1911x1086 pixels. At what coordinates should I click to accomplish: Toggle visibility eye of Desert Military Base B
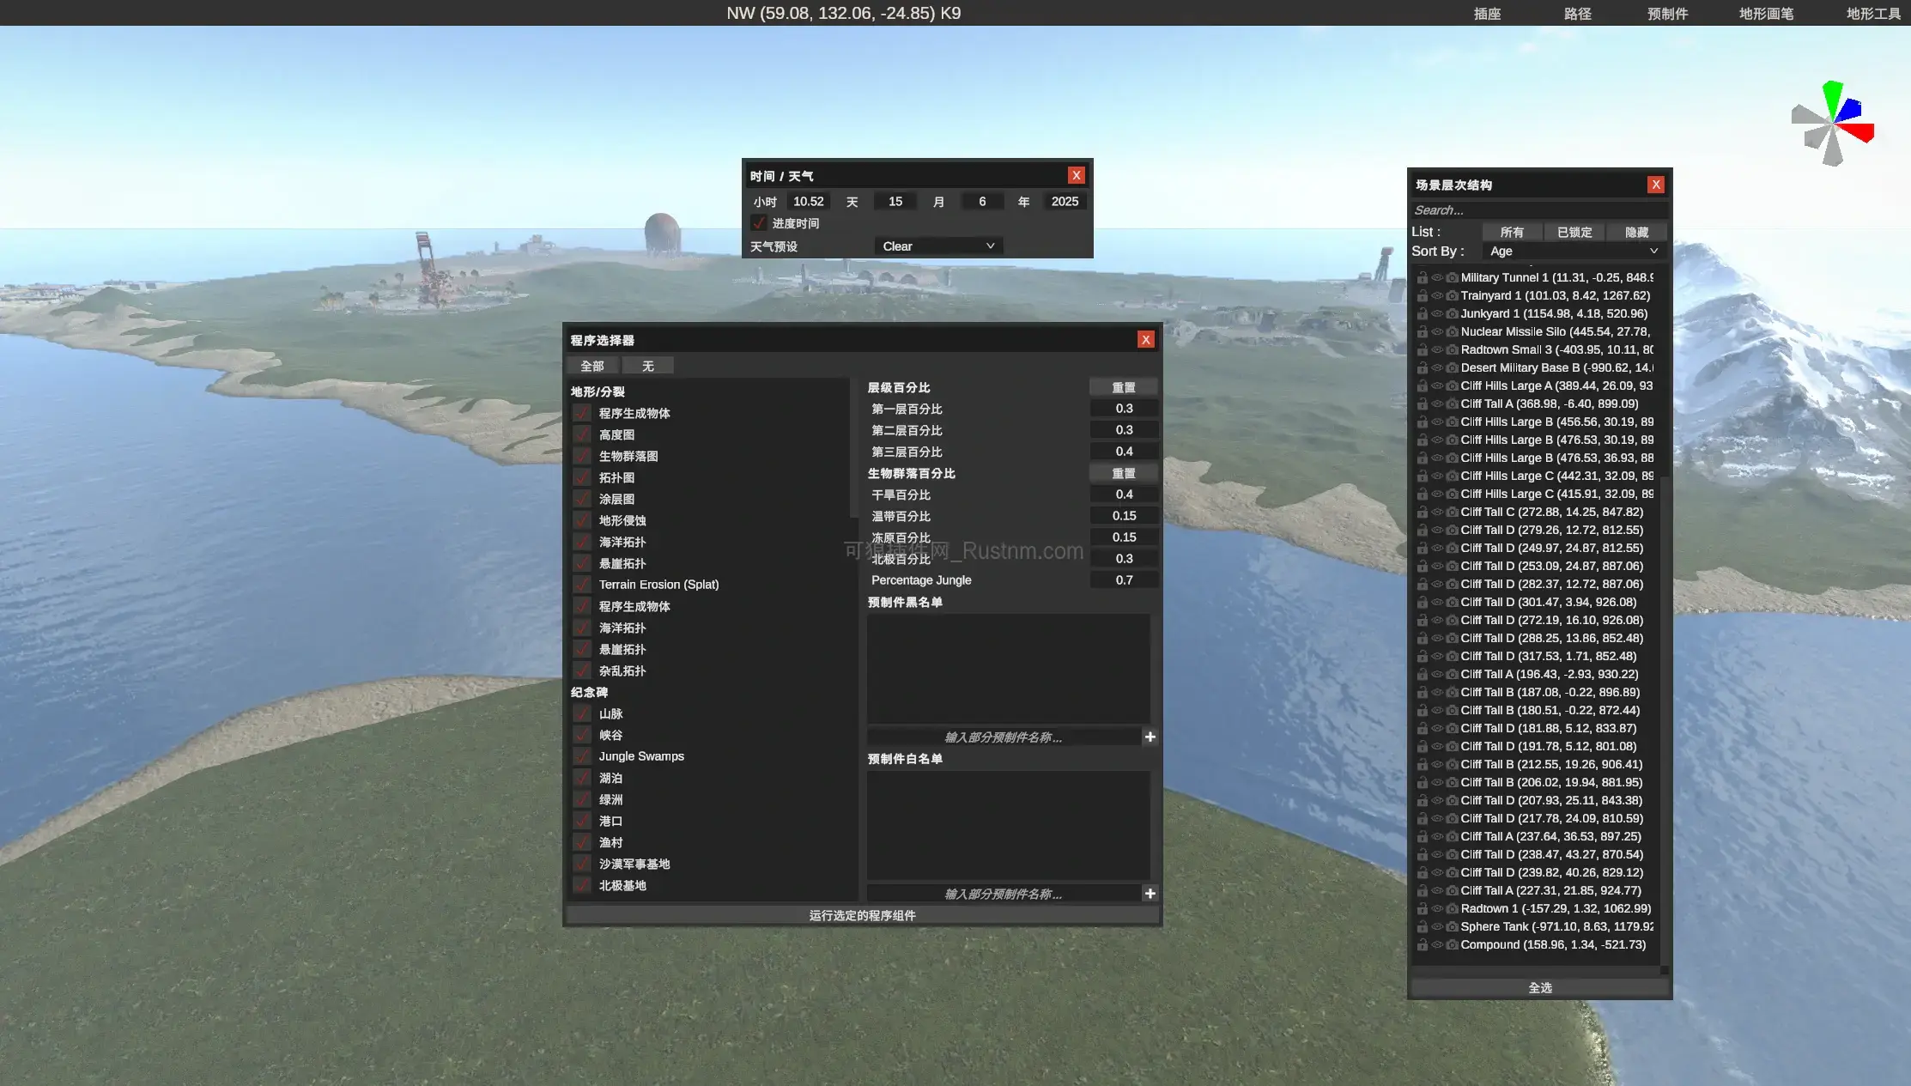1436,367
